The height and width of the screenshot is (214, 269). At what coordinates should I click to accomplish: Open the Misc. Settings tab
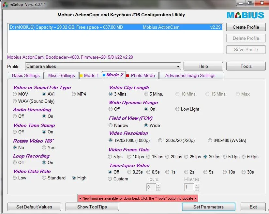[x=61, y=75]
